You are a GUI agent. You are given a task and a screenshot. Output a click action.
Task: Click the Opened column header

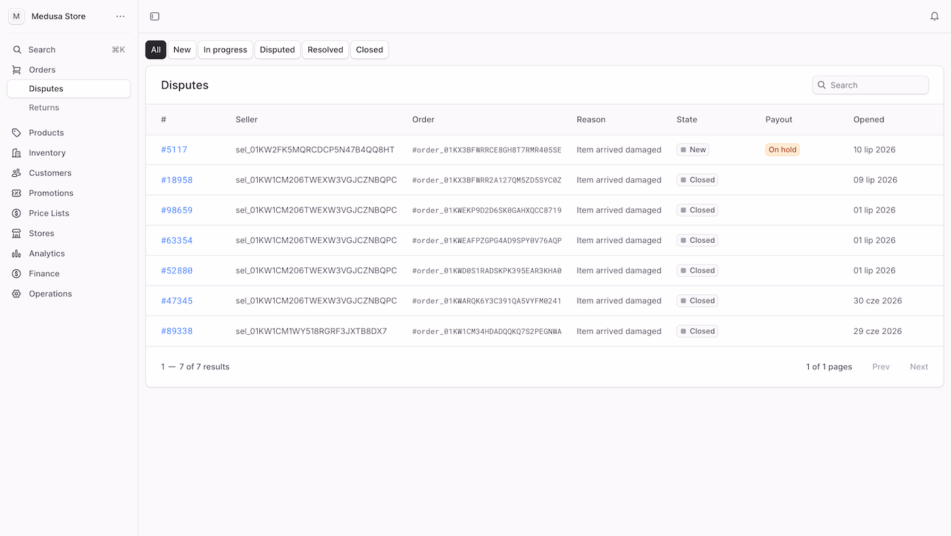(869, 120)
